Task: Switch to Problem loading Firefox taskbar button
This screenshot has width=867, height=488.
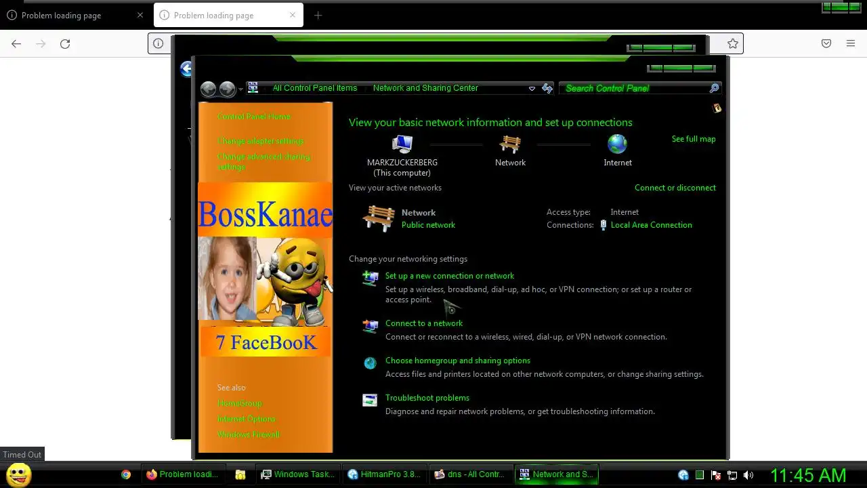Action: 183,474
